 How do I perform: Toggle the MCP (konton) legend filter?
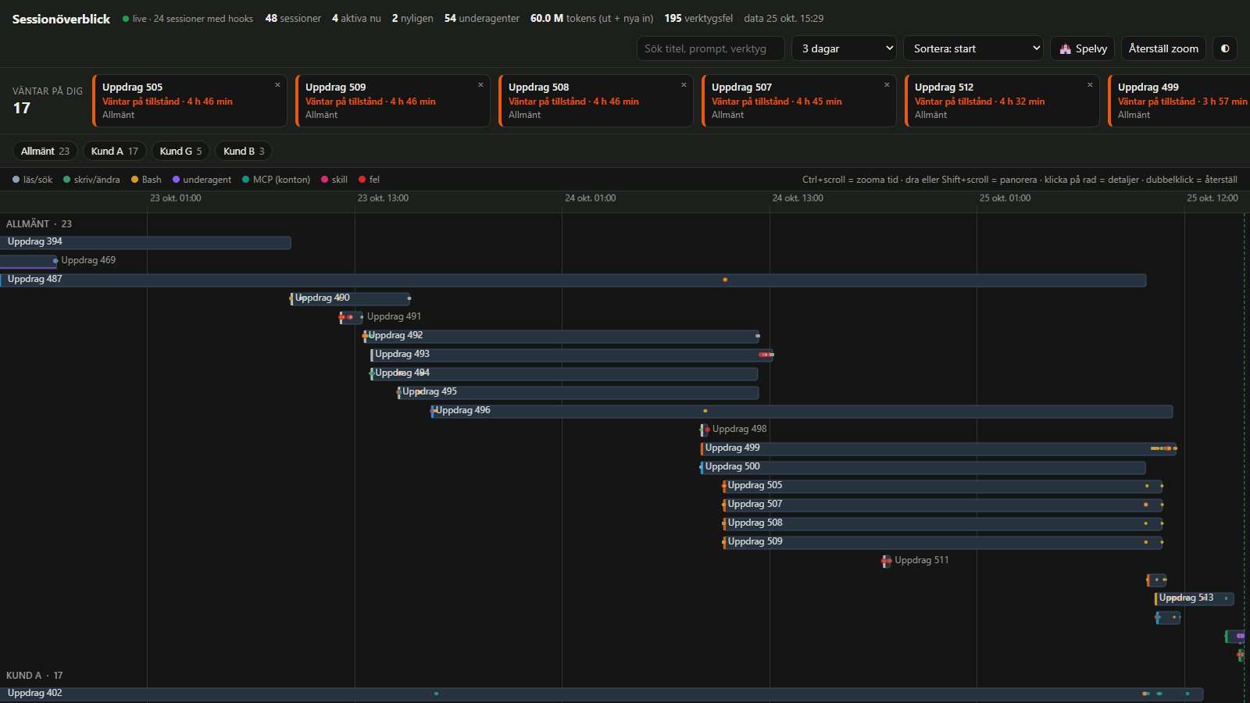pyautogui.click(x=276, y=180)
